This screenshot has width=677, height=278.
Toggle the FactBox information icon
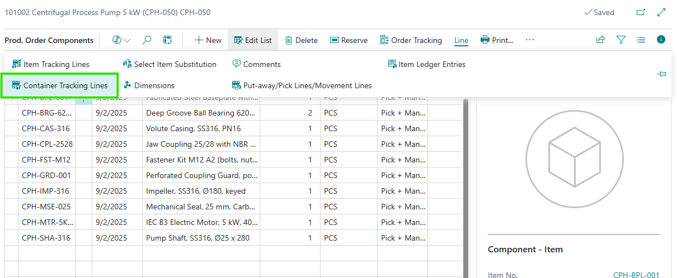point(661,40)
